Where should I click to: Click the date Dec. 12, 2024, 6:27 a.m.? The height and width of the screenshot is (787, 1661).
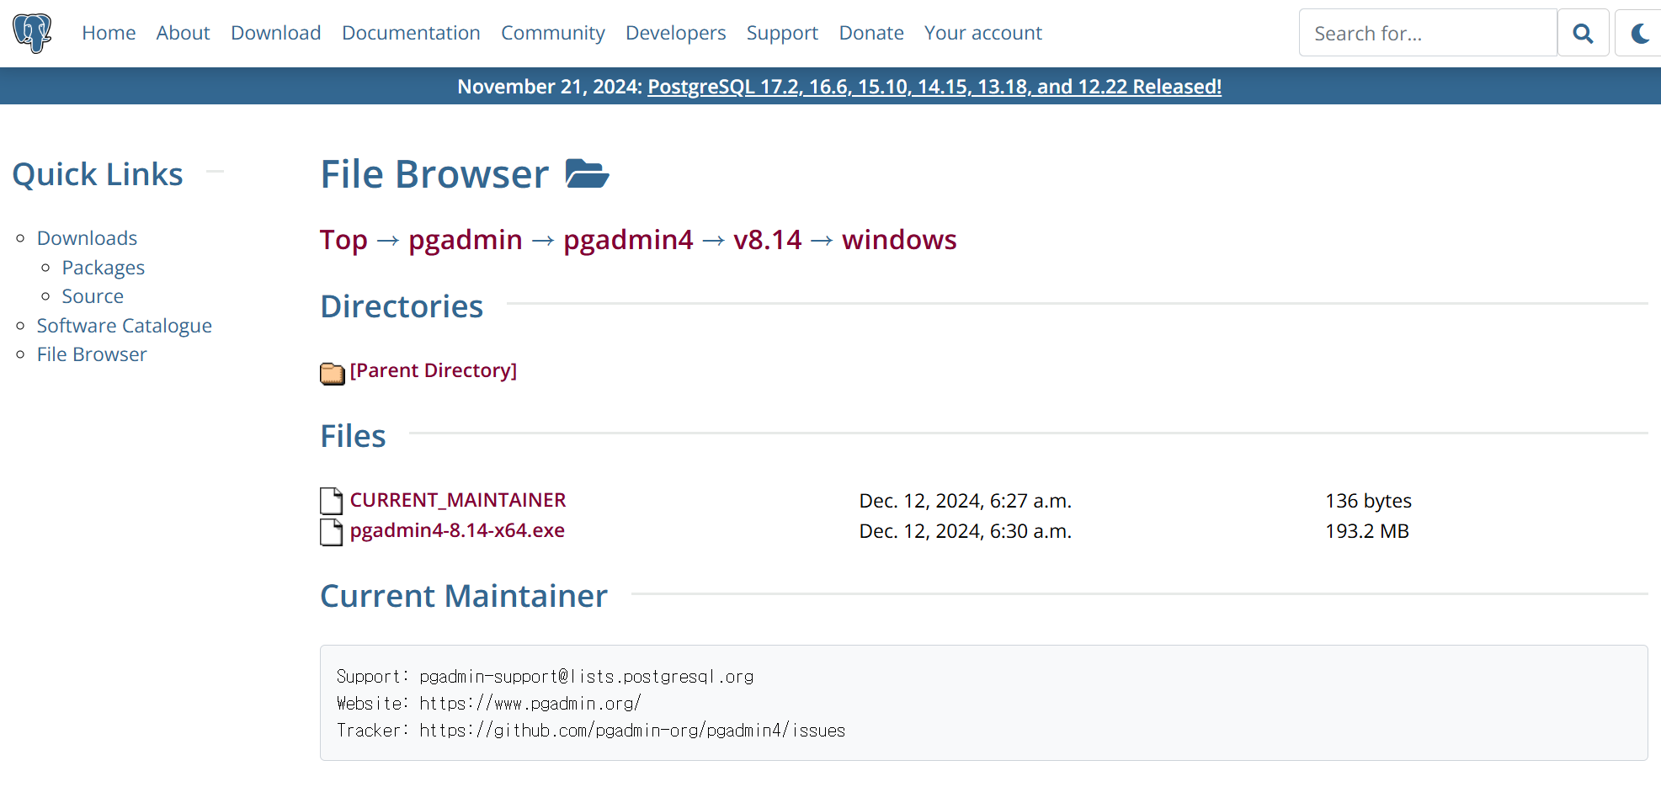point(966,501)
